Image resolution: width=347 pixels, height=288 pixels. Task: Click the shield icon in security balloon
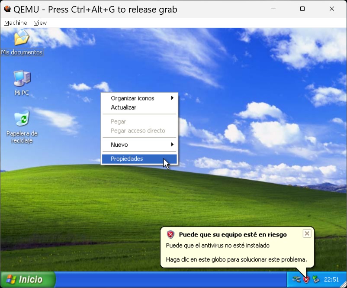[x=170, y=234]
